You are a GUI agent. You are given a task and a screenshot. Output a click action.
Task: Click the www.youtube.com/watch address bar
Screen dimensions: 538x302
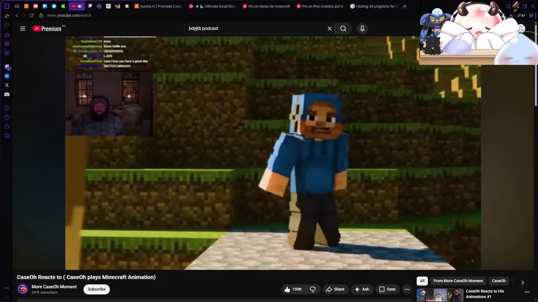pos(69,16)
